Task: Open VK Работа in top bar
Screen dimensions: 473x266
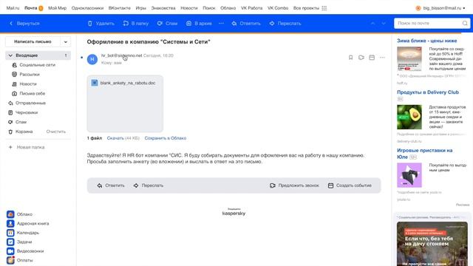Action: [251, 8]
